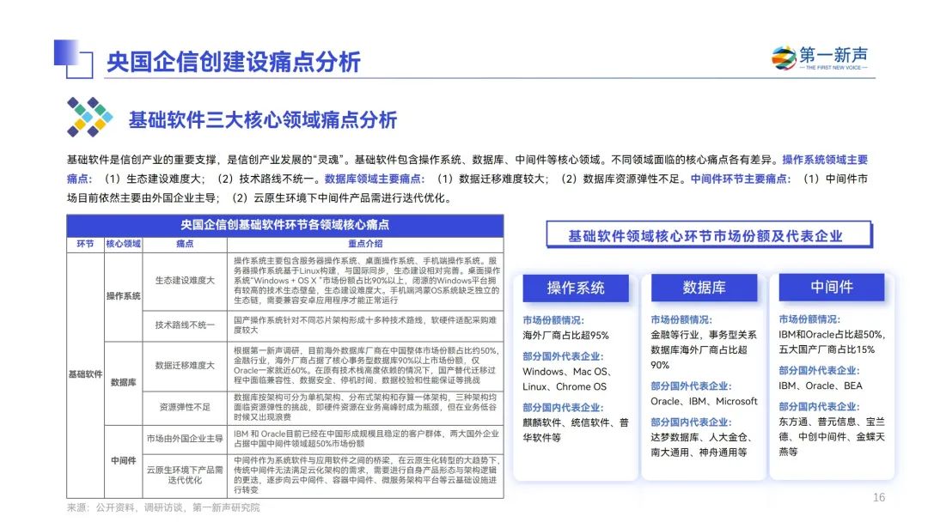Click the main title 央国企信创建设痛点分析
The height and width of the screenshot is (522, 928).
[x=234, y=62]
